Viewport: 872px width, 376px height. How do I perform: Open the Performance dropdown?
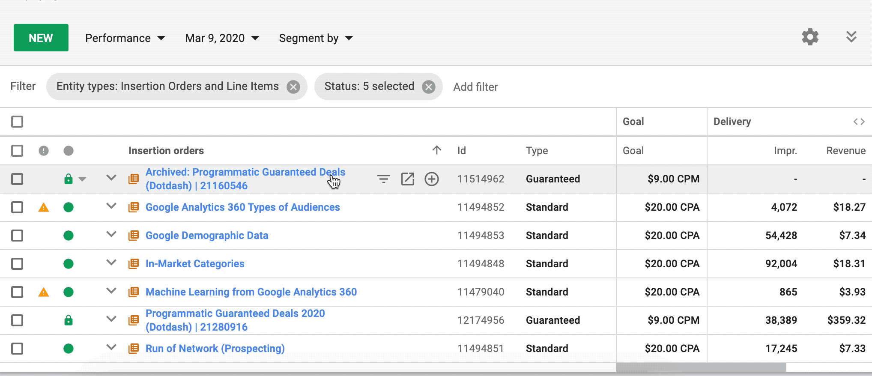(125, 38)
